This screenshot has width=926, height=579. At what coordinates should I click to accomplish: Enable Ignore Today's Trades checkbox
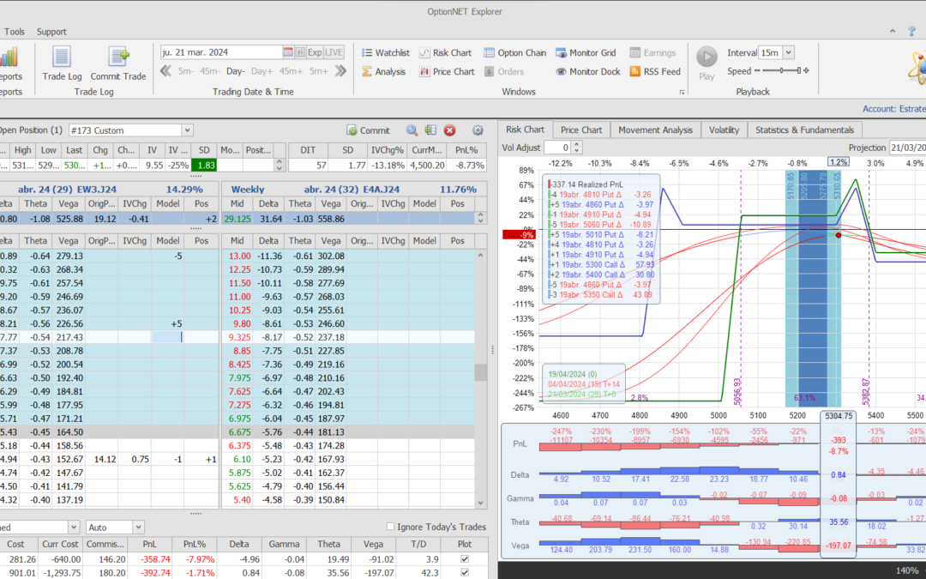point(391,527)
